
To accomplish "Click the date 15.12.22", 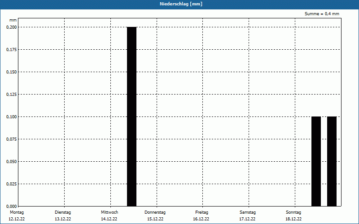I will (155, 219).
